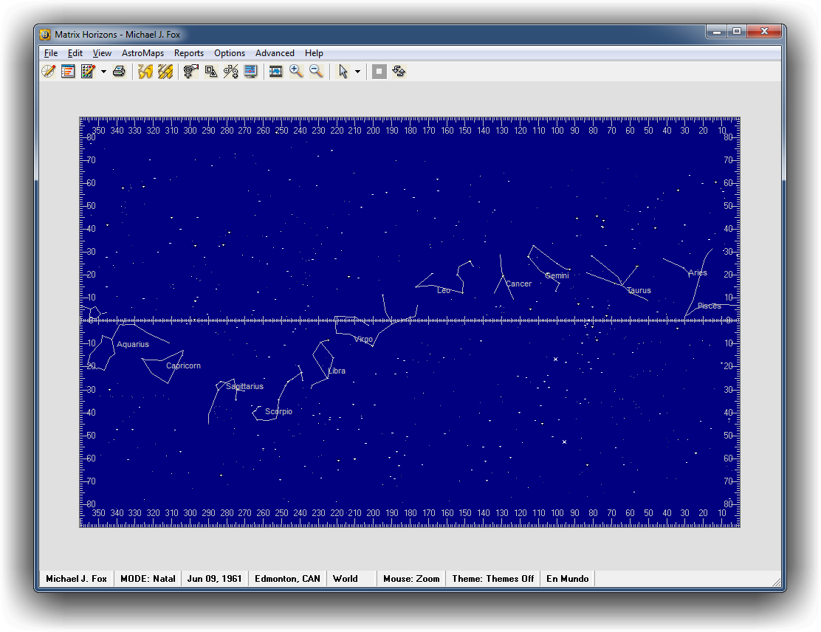Expand the pointer tool dropdown arrow
The height and width of the screenshot is (632, 821).
(x=357, y=71)
